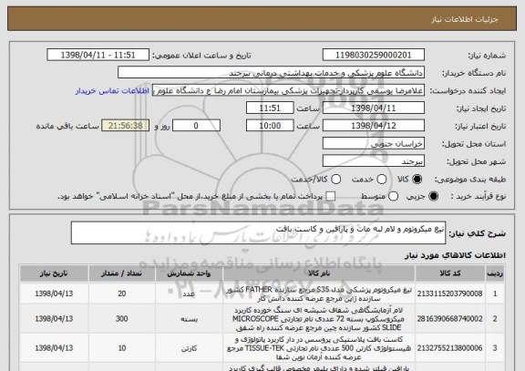This screenshot has width=525, height=371.
Task: Click the شماره نیاز number field
Action: click(x=374, y=55)
